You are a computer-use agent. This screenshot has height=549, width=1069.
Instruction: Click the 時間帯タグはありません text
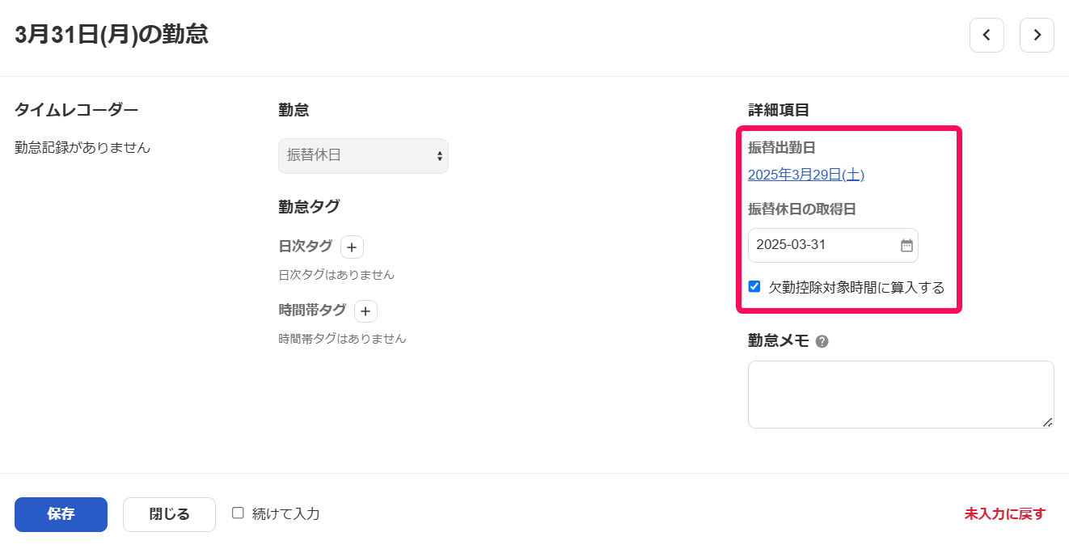point(342,339)
